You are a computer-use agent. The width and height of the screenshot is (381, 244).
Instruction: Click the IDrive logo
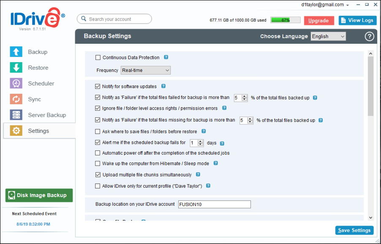click(38, 18)
